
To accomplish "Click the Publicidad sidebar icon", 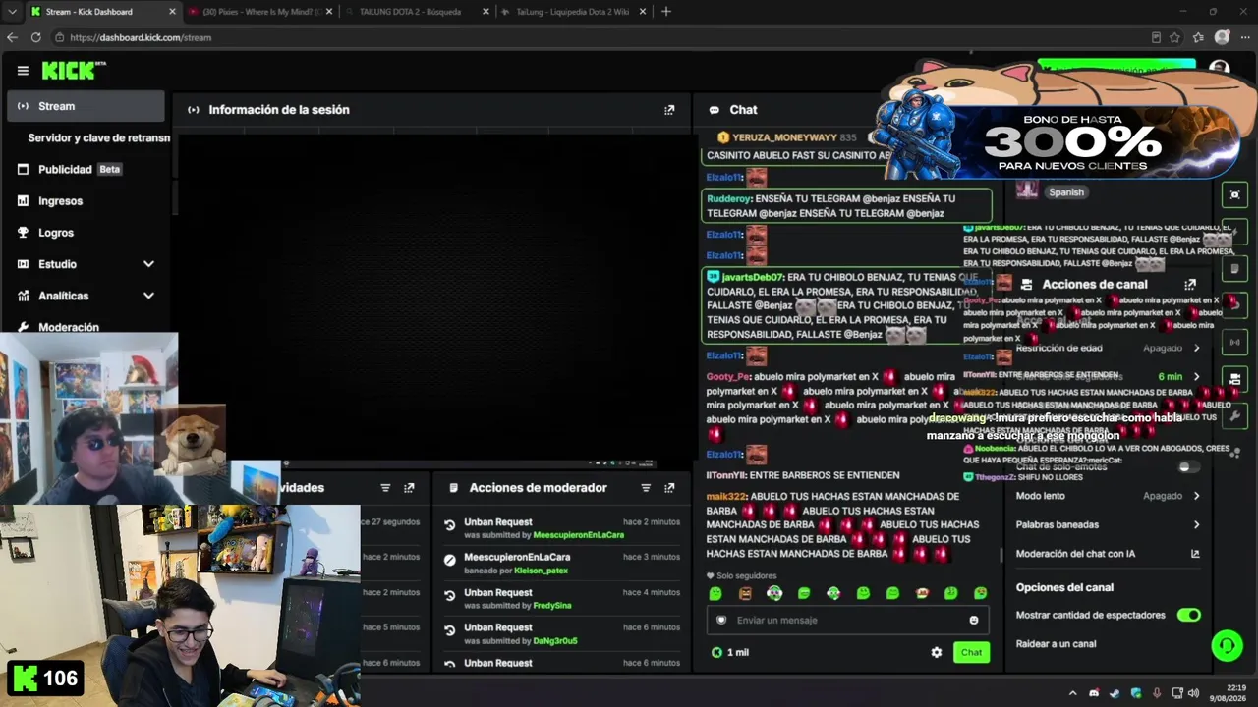I will (x=23, y=170).
